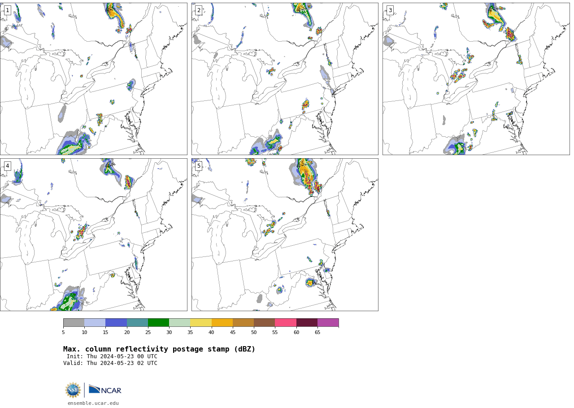Click the panel number 4 label
Image resolution: width=574 pixels, height=408 pixels.
(7, 166)
